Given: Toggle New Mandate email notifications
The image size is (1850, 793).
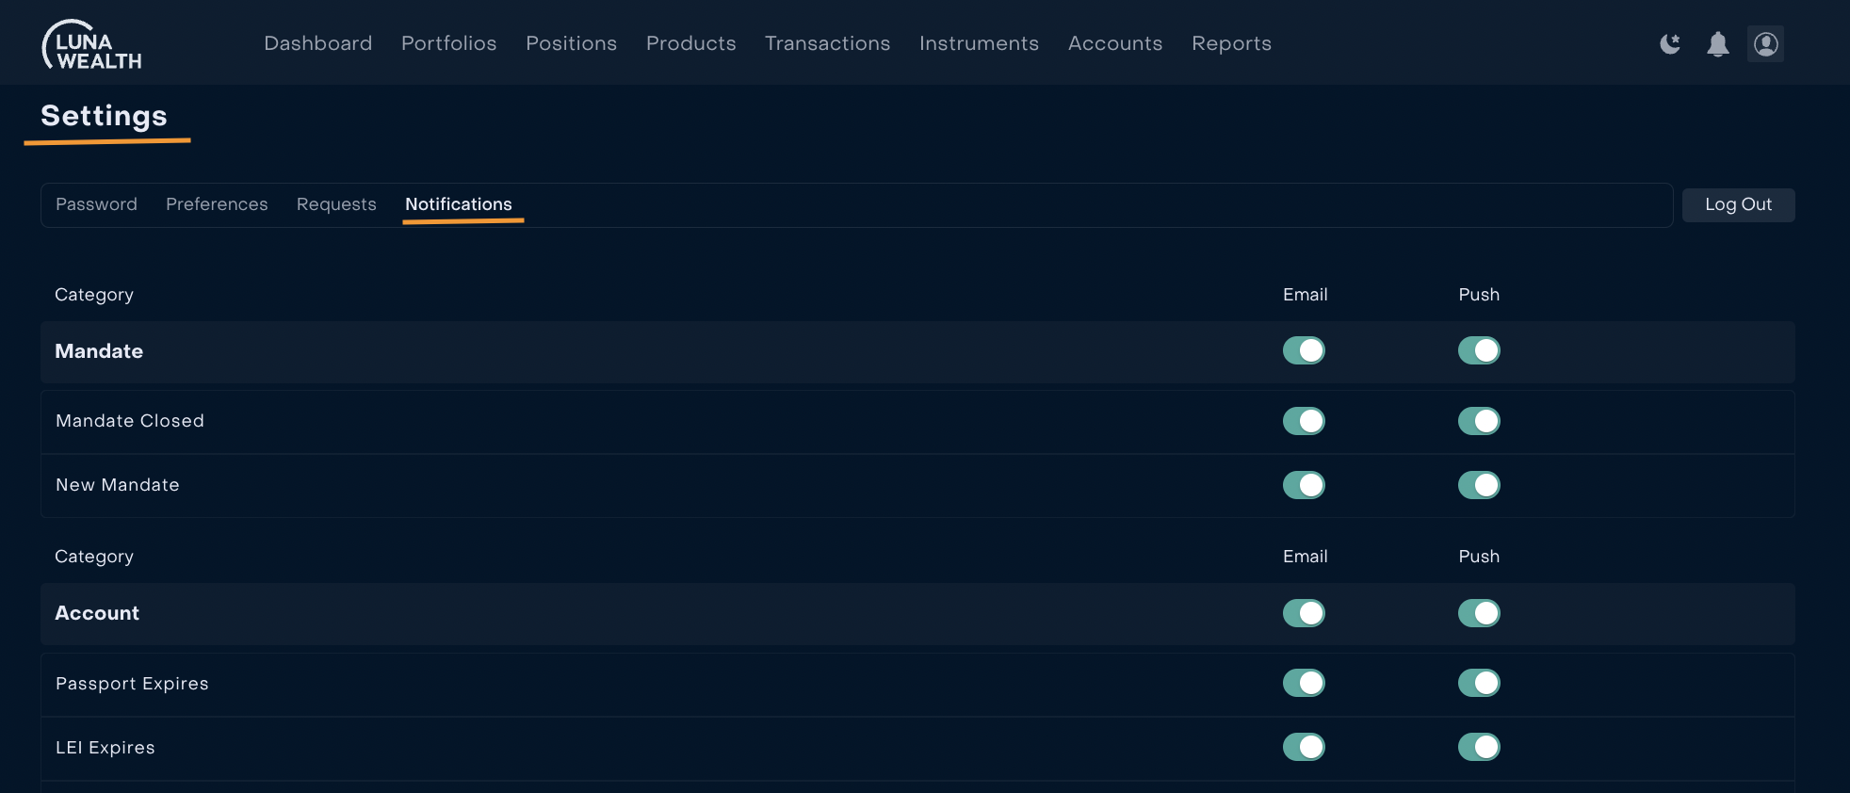Looking at the screenshot, I should [1304, 485].
